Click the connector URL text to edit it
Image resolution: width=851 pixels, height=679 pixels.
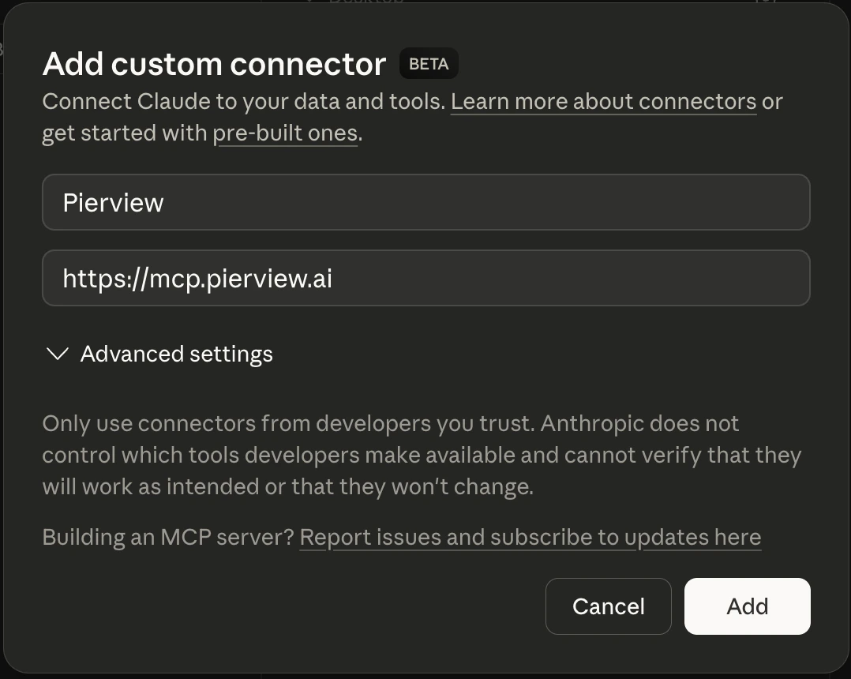point(197,278)
